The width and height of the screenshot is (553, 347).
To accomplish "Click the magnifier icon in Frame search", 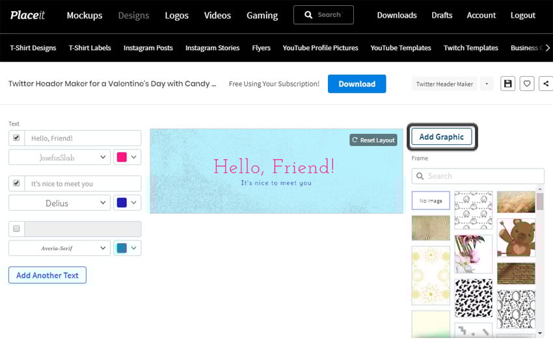I will coord(420,176).
